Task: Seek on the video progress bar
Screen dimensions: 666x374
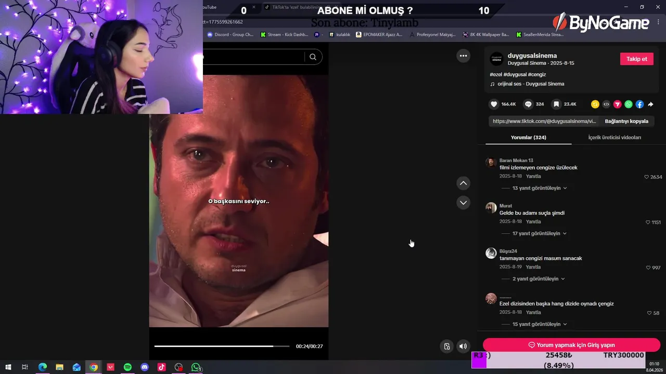Action: [222, 346]
